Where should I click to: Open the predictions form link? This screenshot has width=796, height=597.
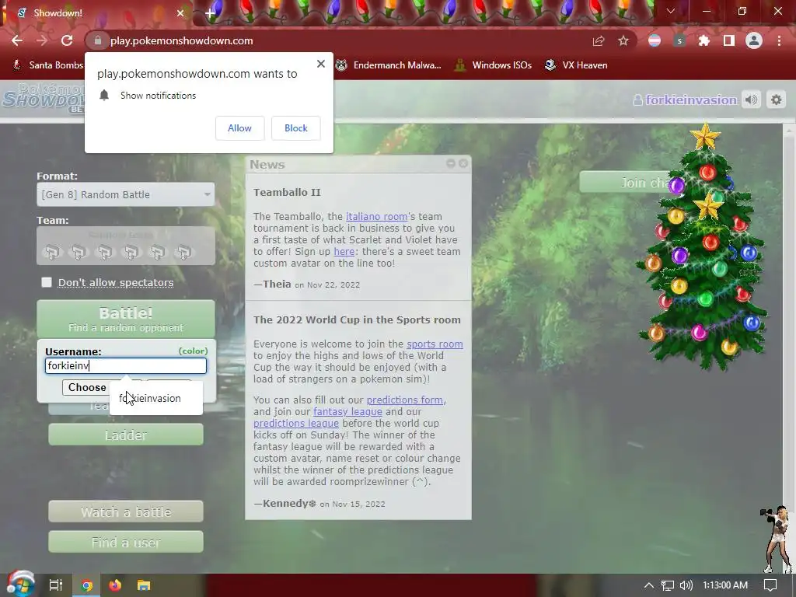pos(404,400)
